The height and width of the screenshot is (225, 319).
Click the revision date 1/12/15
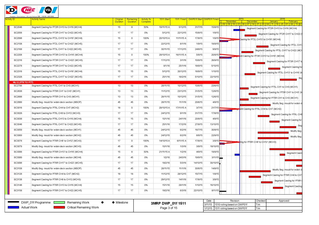(x=209, y=208)
